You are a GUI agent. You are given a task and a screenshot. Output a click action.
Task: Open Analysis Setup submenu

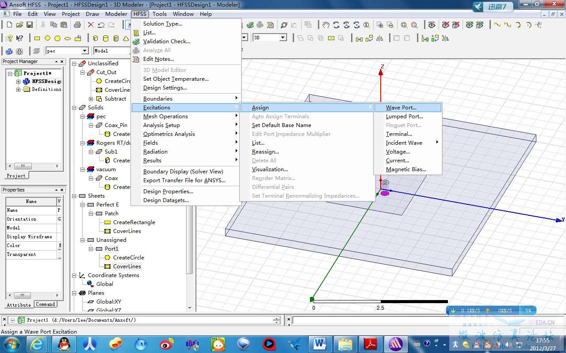pos(186,125)
